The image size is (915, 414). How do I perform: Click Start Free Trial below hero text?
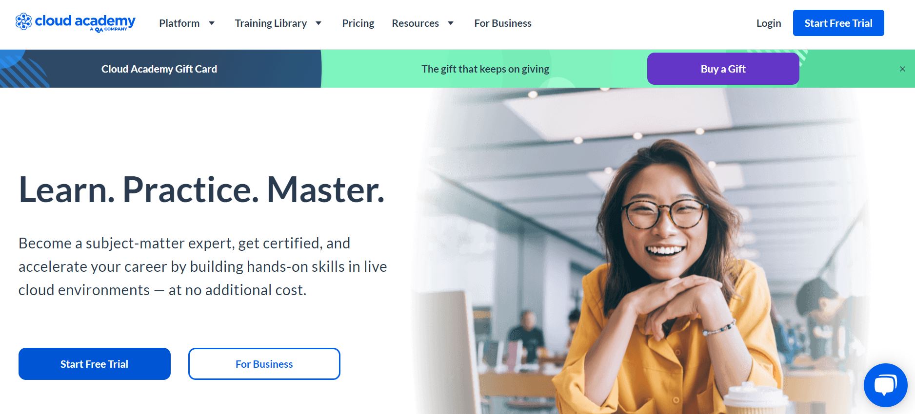coord(95,364)
